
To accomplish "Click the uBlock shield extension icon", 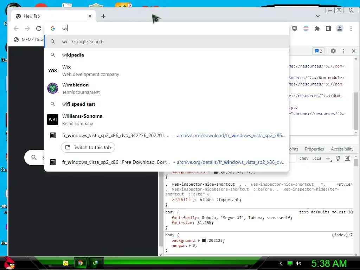I will tap(295, 28).
